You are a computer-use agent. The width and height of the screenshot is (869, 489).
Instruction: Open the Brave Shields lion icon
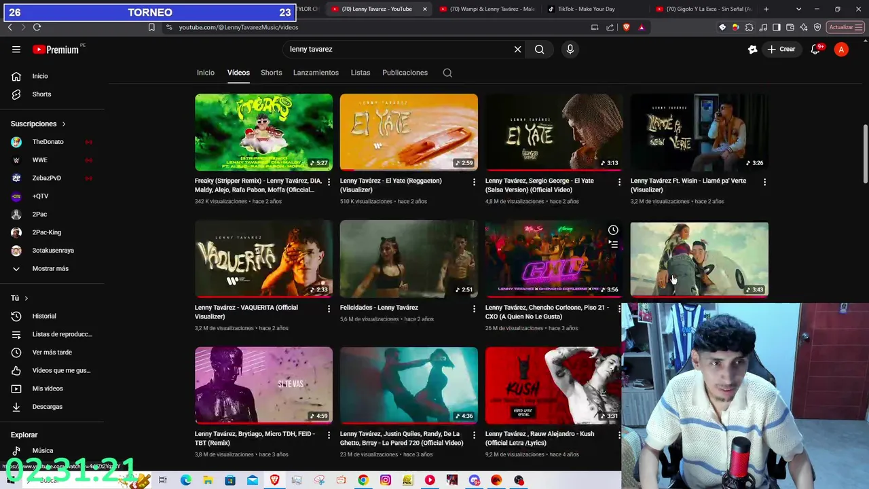(x=626, y=27)
